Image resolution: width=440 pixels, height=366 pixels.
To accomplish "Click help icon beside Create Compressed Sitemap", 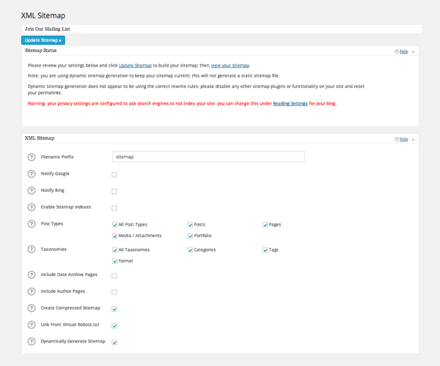I will (x=32, y=308).
